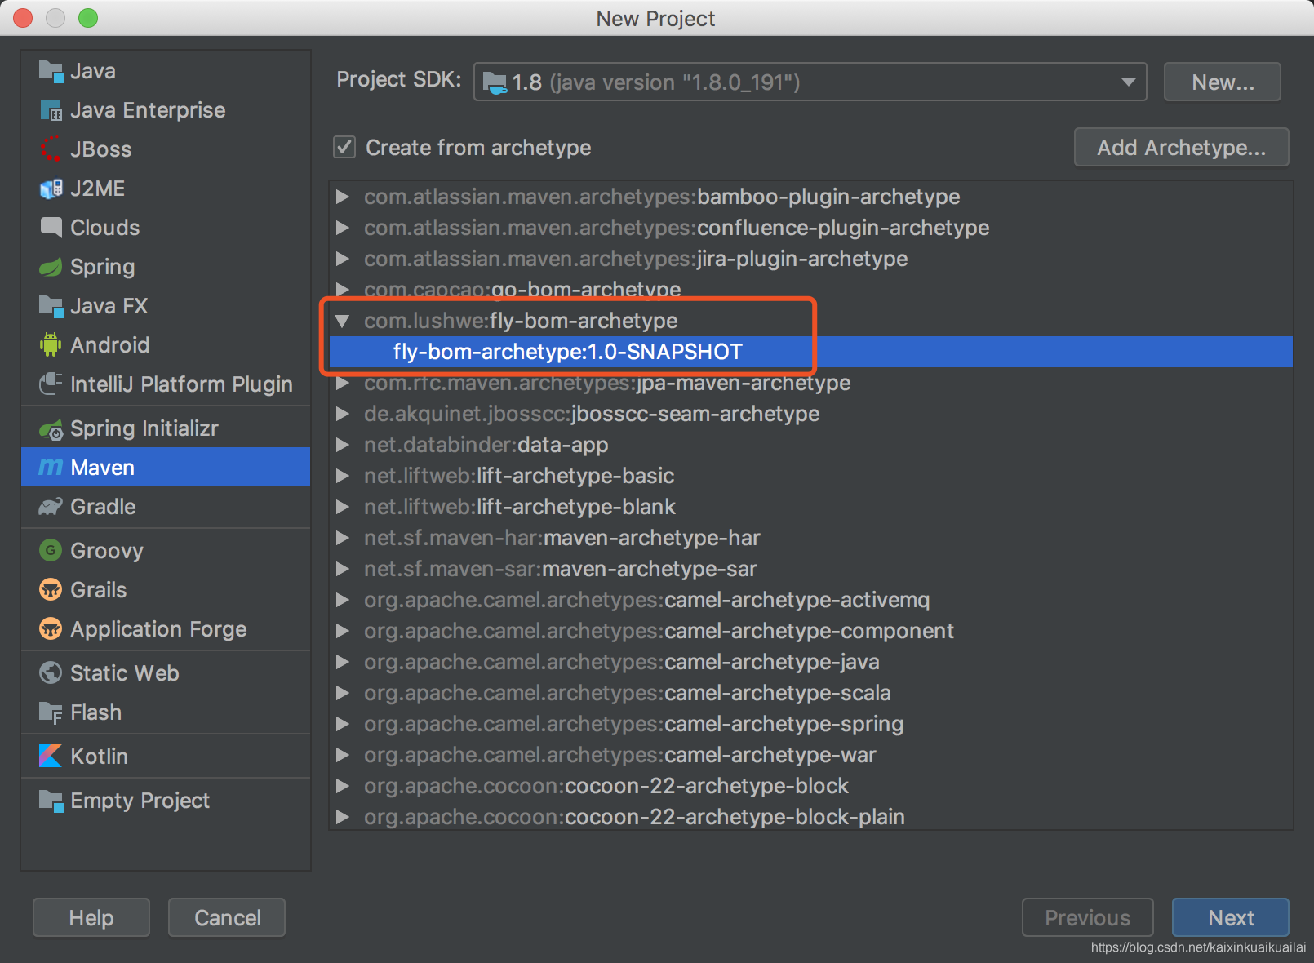Select Java project type label
1314x963 pixels.
pos(93,72)
